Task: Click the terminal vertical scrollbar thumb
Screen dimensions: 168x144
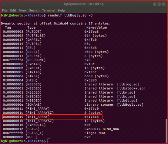Action: click(x=166, y=131)
